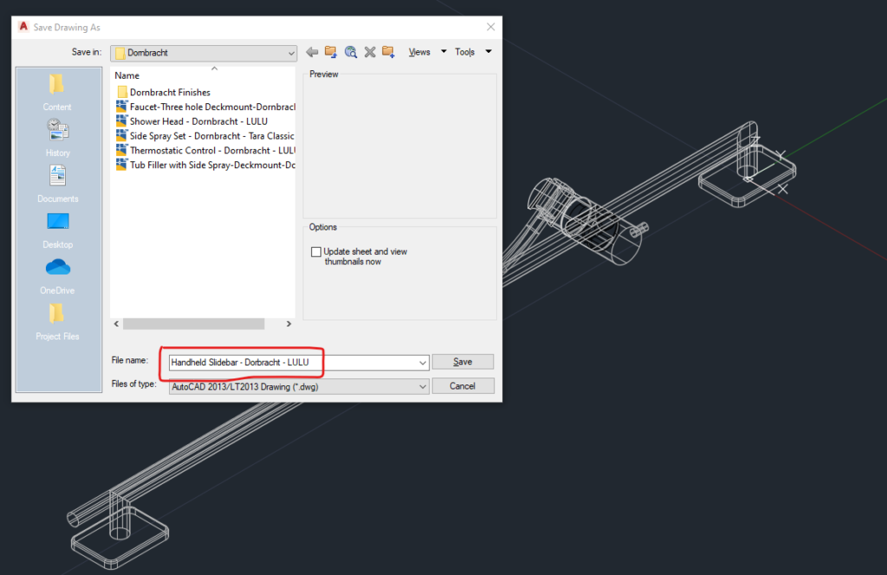Select Faucet-Three hole Deckmount-Dornbracht file

click(206, 107)
